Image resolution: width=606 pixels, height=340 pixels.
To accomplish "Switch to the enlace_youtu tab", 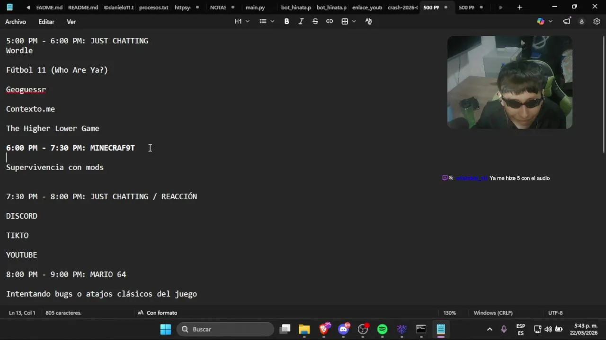I will point(367,8).
